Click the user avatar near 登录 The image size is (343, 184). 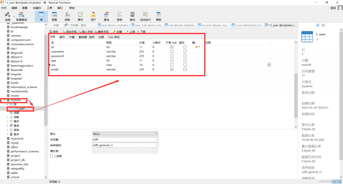coord(340,8)
